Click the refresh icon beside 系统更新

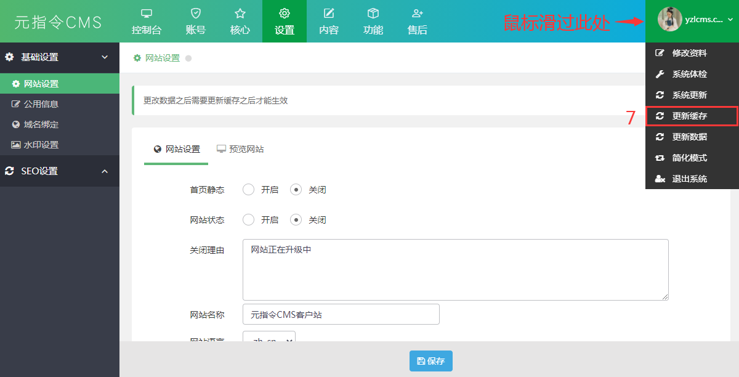(x=660, y=95)
